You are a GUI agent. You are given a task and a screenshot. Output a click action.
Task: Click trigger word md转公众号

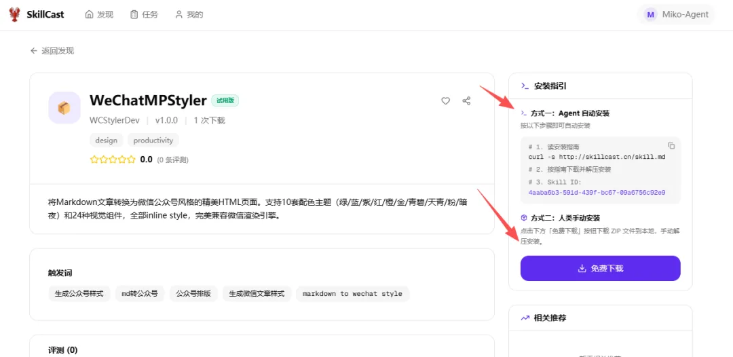point(140,294)
